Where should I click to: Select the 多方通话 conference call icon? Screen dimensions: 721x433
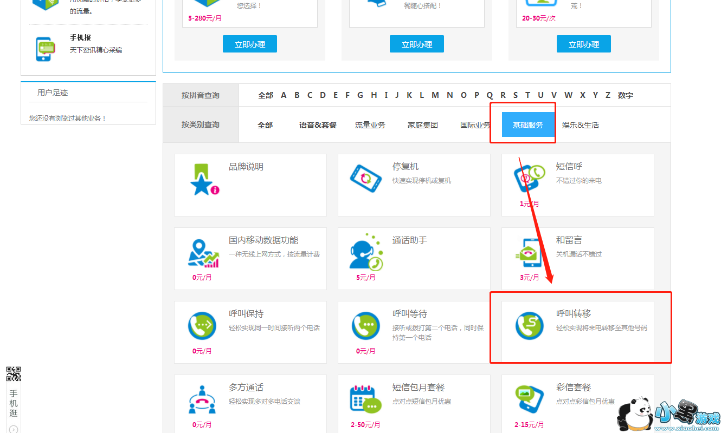(202, 399)
